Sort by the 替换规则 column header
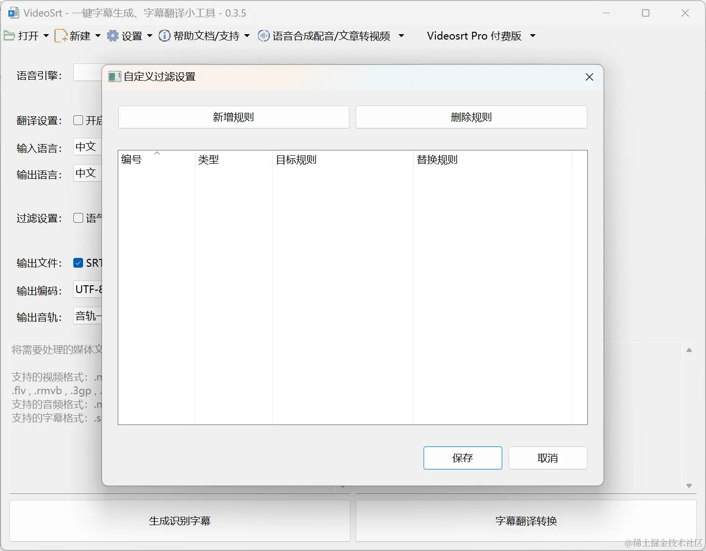706x551 pixels. (x=492, y=160)
